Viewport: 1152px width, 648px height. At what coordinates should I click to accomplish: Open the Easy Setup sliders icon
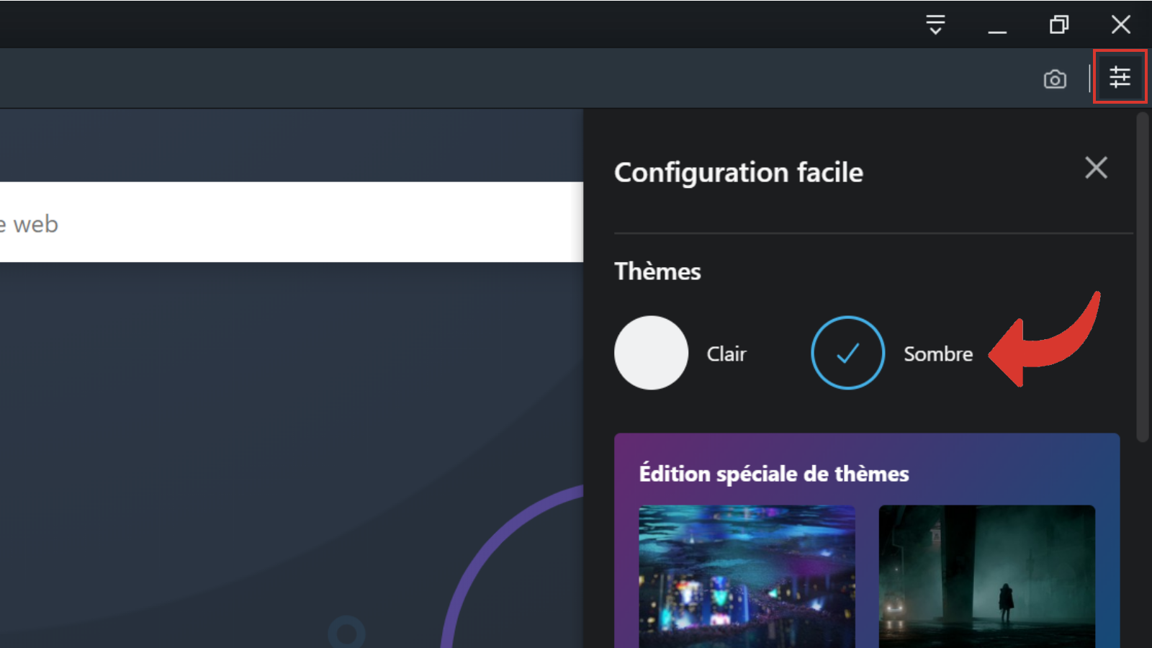1120,77
